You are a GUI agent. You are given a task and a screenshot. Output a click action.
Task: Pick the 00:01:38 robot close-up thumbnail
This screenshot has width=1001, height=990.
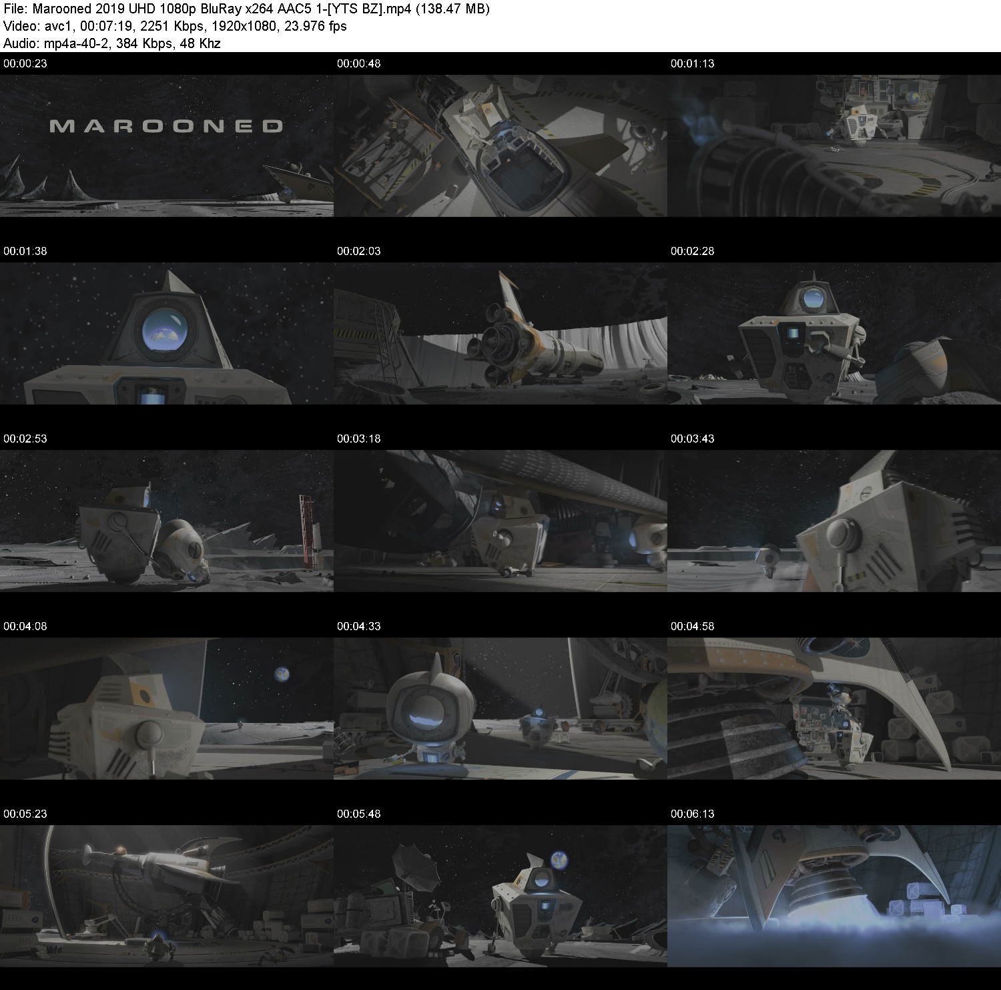pos(167,333)
